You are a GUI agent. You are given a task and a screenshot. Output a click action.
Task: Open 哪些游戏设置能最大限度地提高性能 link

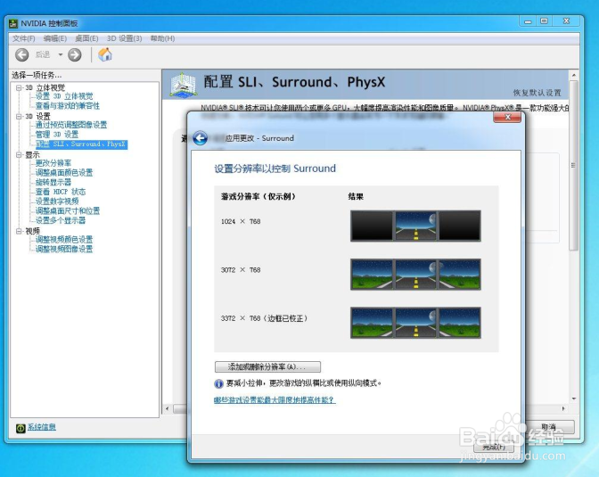(275, 400)
